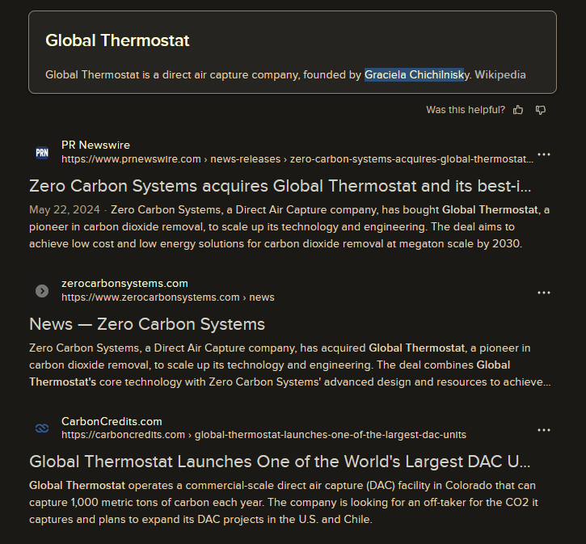The image size is (586, 544).
Task: Click the CarbonCredits.com site favicon
Action: click(42, 428)
